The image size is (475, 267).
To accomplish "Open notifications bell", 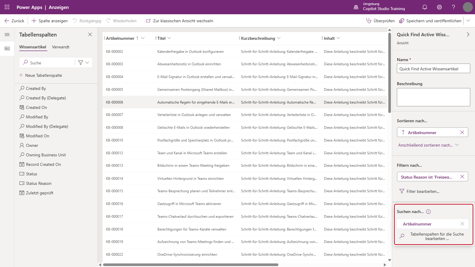I will point(425,7).
